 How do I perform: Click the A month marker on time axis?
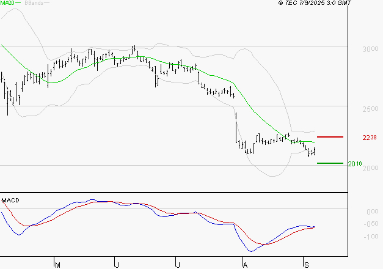(x=245, y=265)
